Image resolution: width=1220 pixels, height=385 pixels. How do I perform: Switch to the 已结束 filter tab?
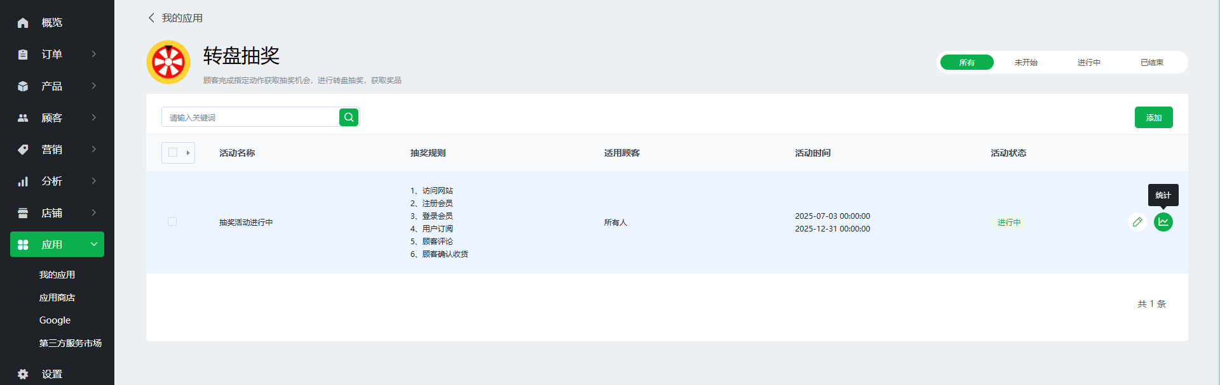(x=1151, y=62)
